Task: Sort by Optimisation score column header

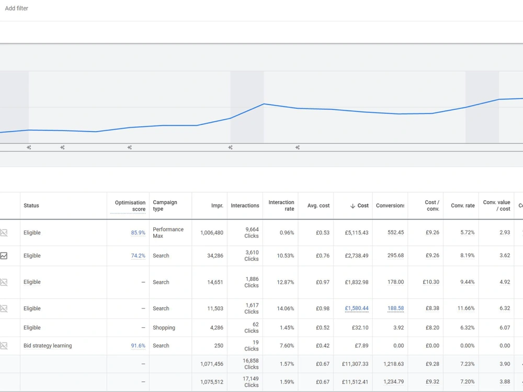Action: (x=130, y=205)
